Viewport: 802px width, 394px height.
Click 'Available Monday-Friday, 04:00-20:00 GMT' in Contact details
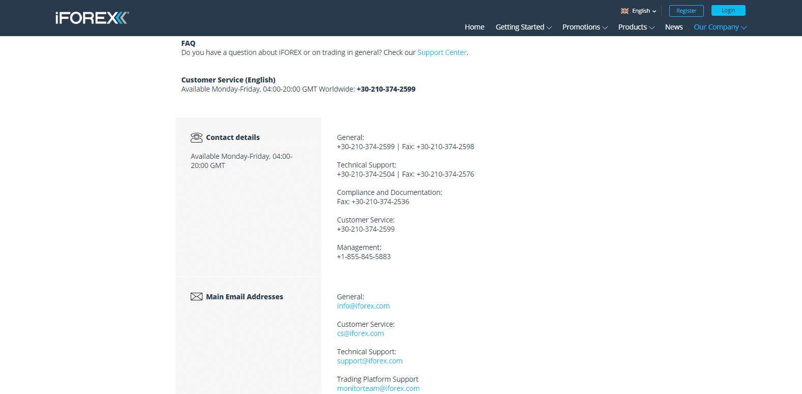click(x=242, y=161)
